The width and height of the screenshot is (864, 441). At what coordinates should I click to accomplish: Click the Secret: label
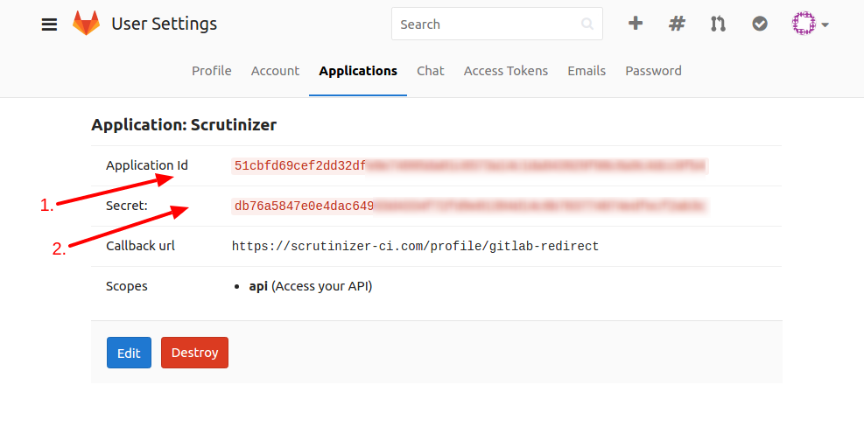click(x=127, y=206)
